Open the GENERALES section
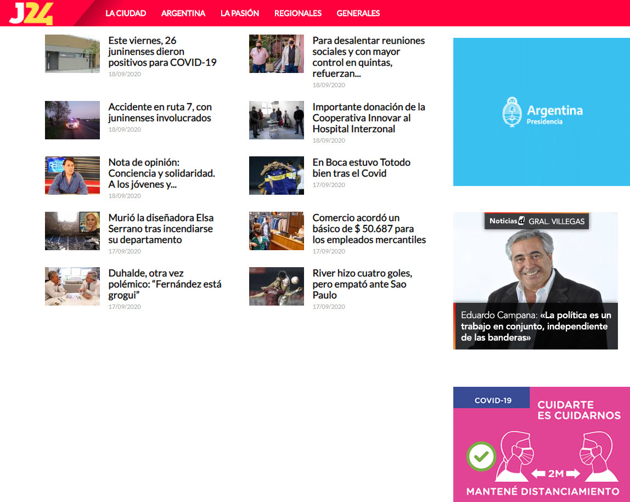The height and width of the screenshot is (502, 630). [358, 13]
